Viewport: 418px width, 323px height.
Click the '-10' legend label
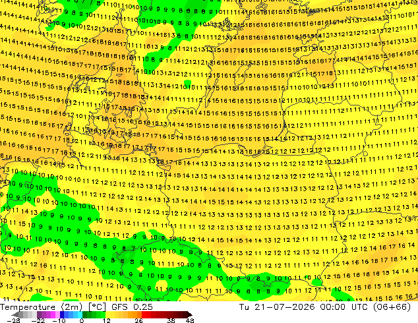click(59, 320)
